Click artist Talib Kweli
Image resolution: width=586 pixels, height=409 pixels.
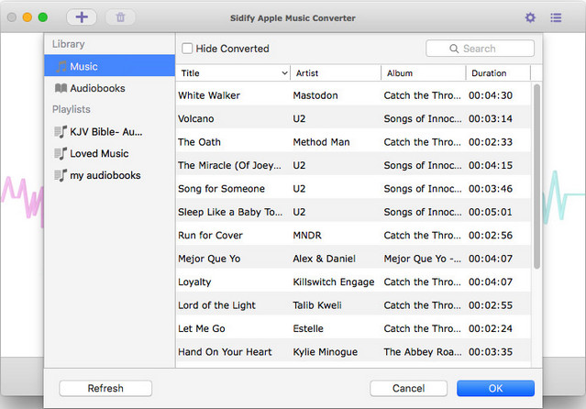coord(317,305)
